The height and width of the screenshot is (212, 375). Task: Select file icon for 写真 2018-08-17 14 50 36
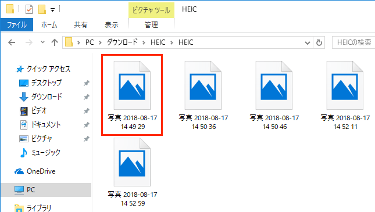tap(203, 85)
